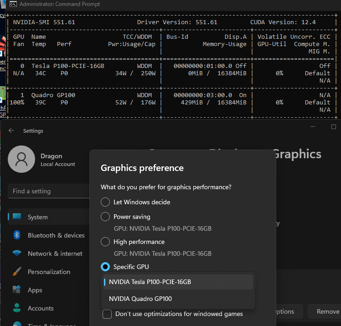Click the user avatar picture
Image resolution: width=341 pixels, height=326 pixels.
21,159
